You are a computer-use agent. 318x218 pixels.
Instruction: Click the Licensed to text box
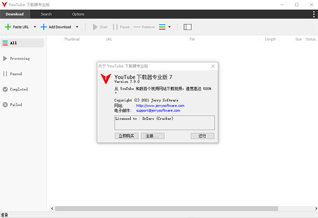pos(164,123)
